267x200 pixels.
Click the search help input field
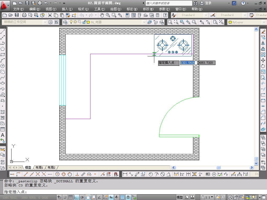[169, 3]
